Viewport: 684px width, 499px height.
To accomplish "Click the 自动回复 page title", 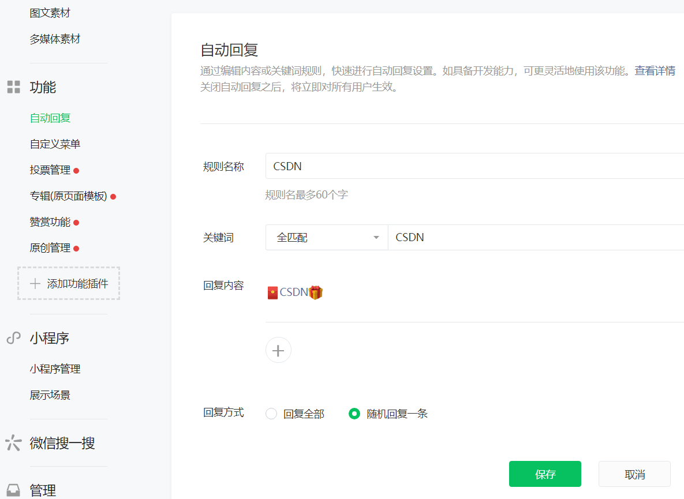I will [x=230, y=50].
